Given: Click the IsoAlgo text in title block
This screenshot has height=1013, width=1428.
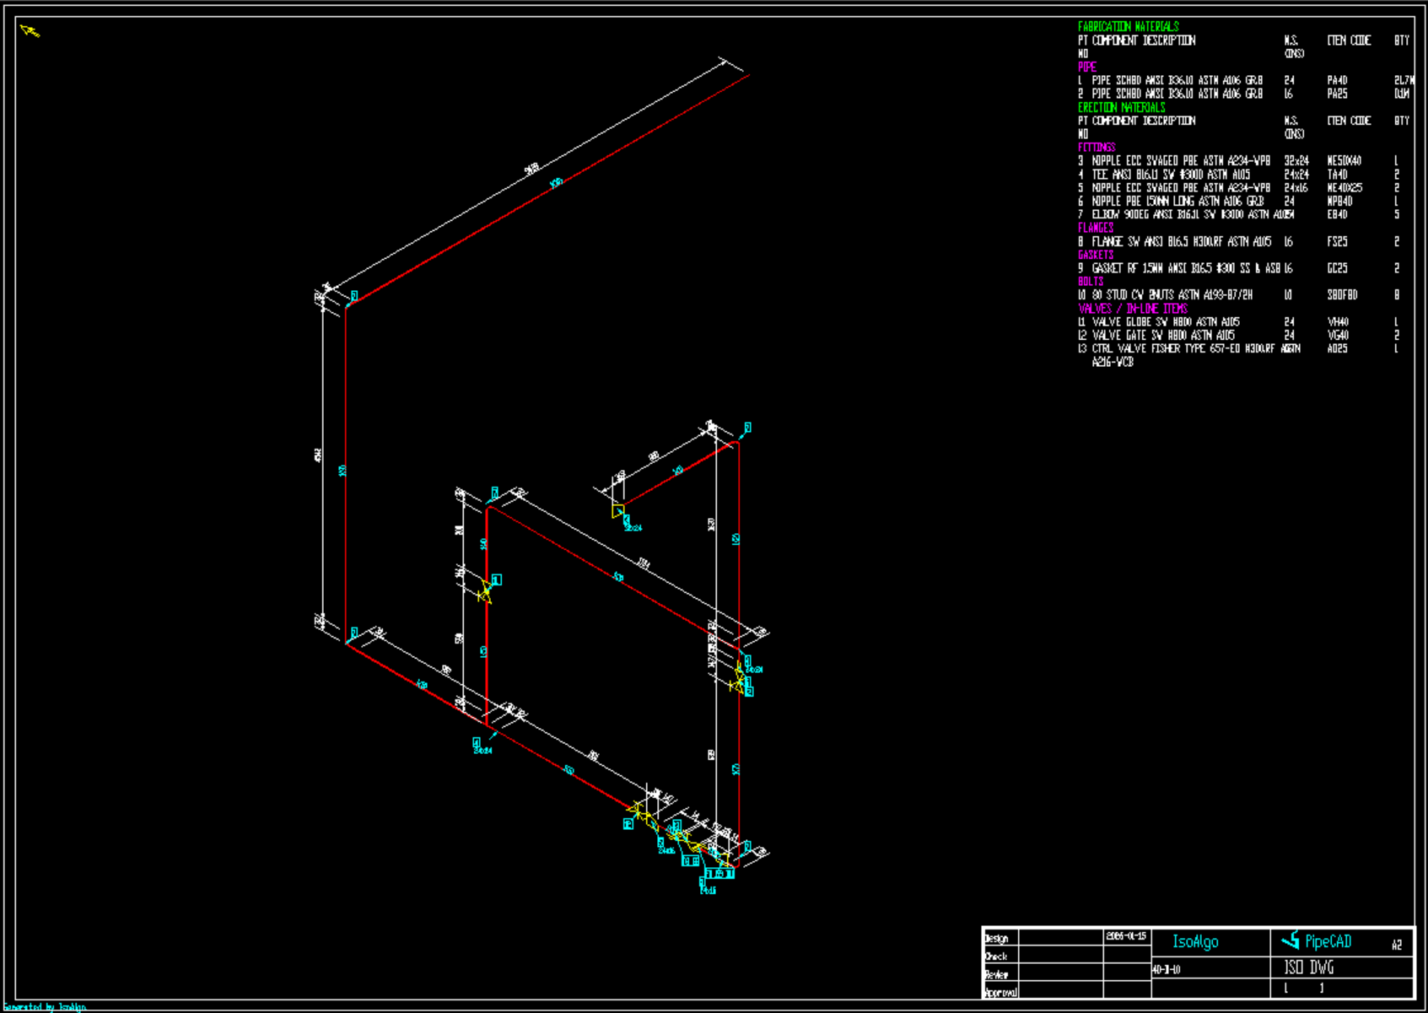Looking at the screenshot, I should point(1195,942).
